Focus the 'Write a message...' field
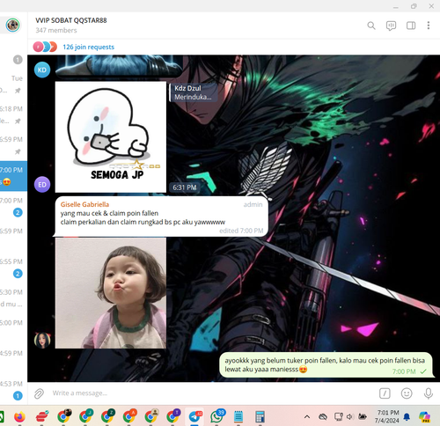 pyautogui.click(x=211, y=393)
